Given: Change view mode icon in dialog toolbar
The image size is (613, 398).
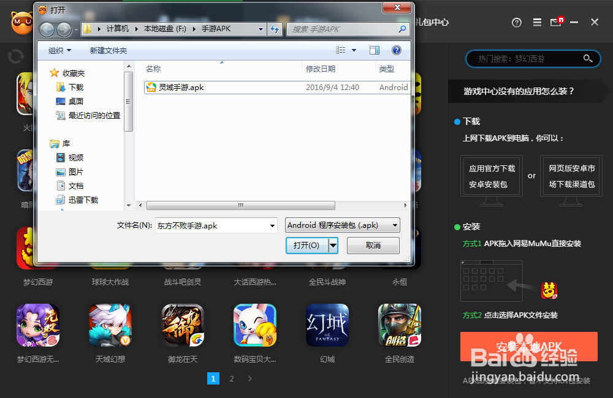Looking at the screenshot, I should coord(340,50).
